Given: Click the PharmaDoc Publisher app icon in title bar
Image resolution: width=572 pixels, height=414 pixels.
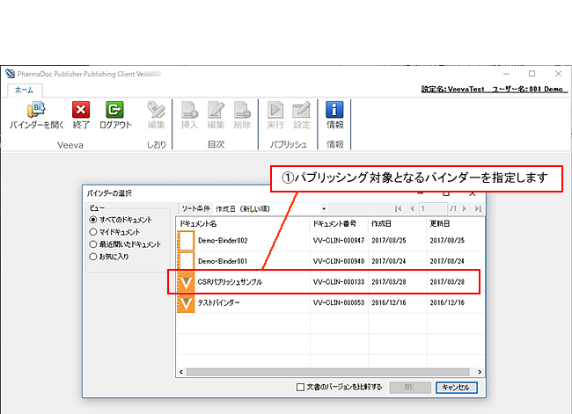Looking at the screenshot, I should coord(10,74).
